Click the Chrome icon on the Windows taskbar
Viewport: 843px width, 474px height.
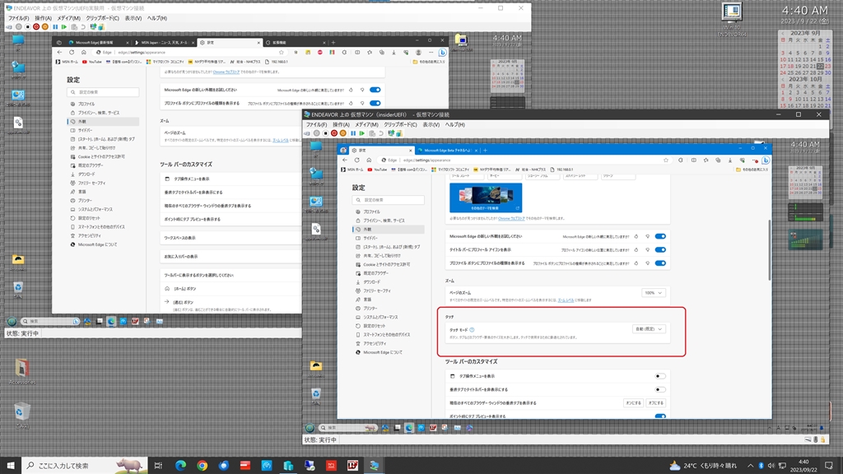(x=202, y=466)
